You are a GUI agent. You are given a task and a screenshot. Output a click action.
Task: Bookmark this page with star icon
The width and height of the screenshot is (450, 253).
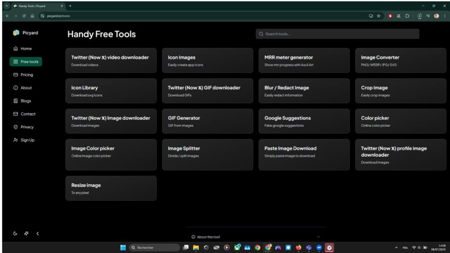tap(378, 16)
